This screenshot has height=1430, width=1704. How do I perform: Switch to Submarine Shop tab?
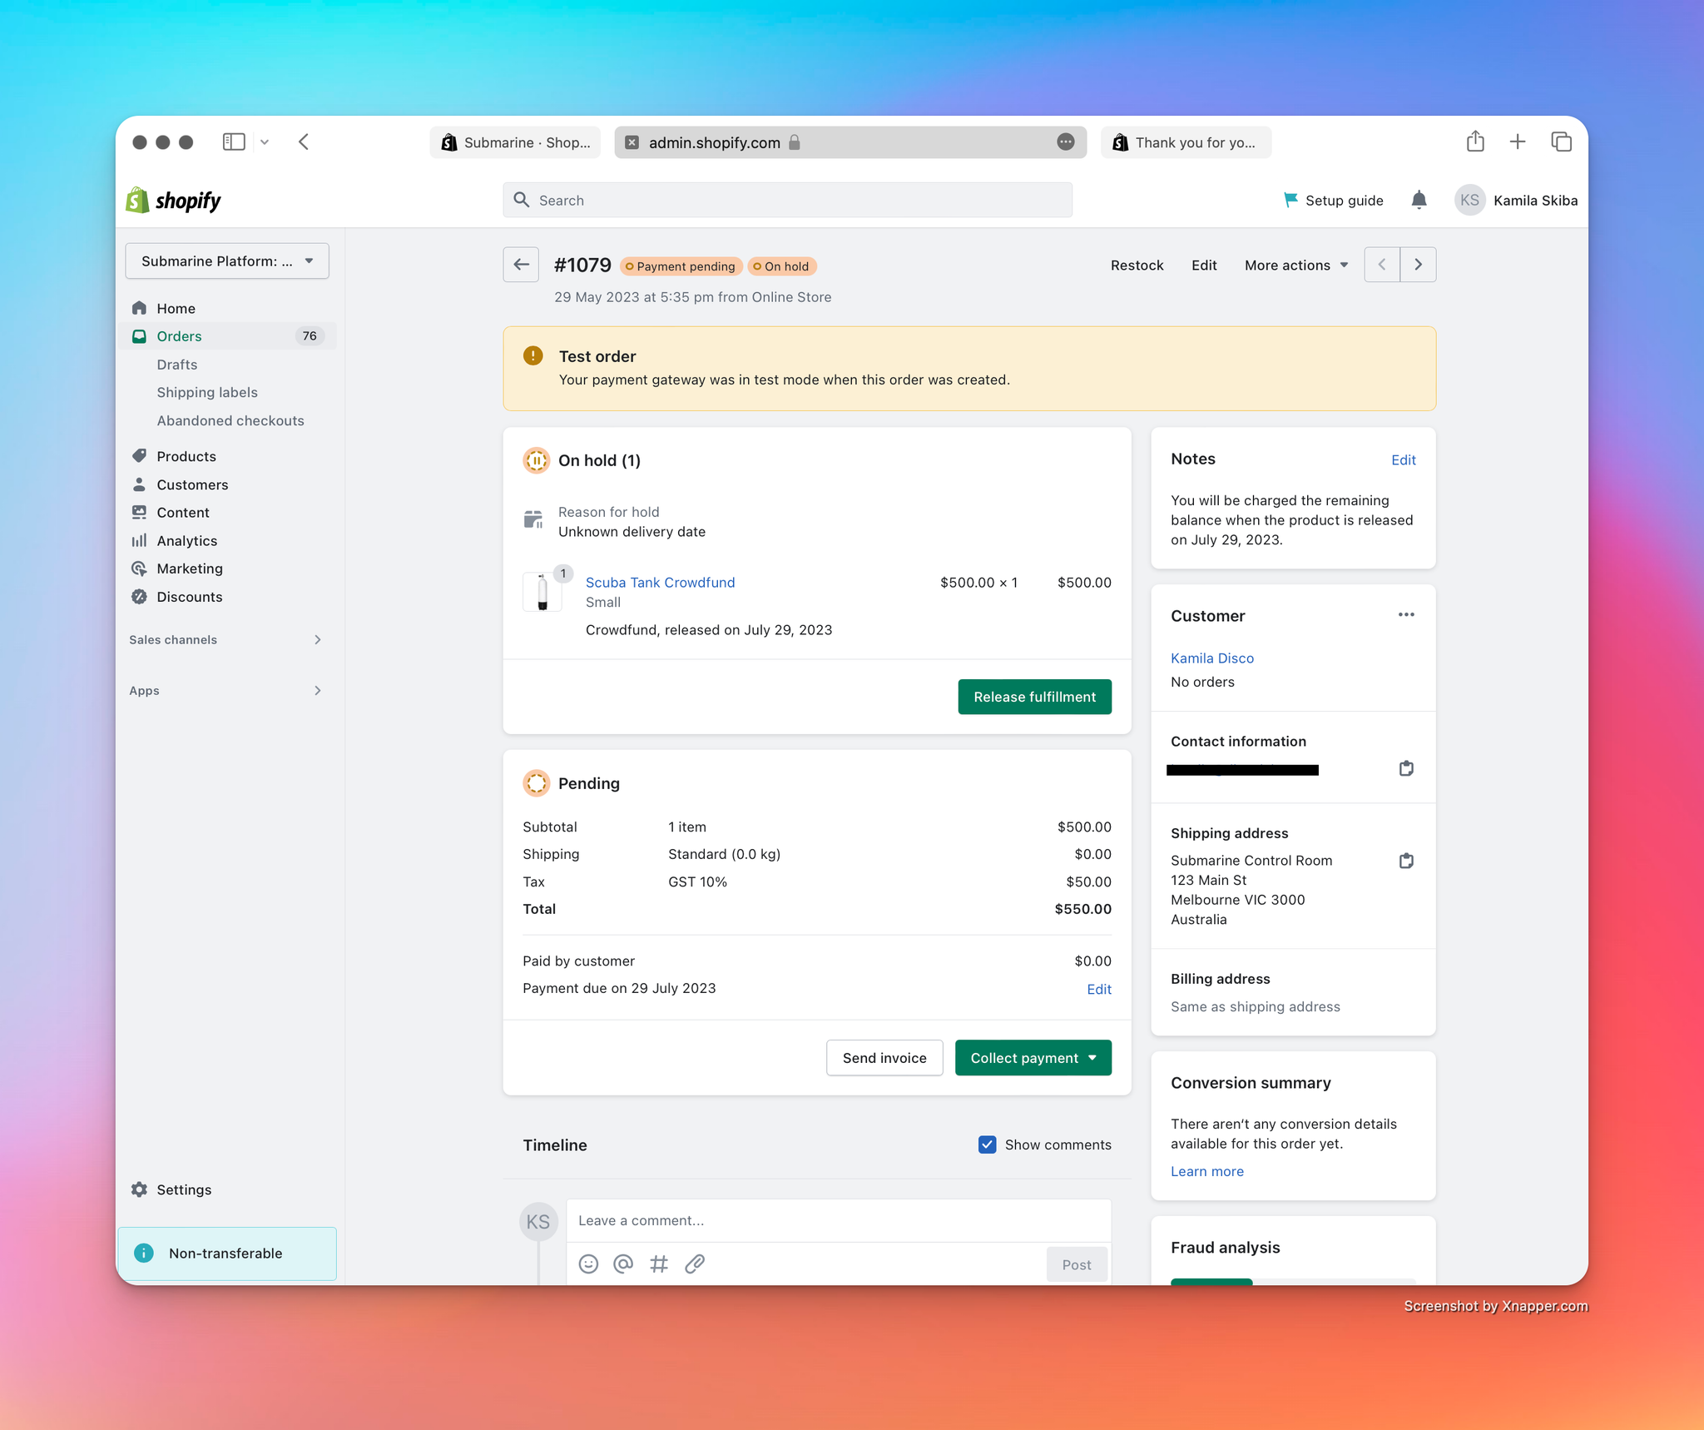515,142
